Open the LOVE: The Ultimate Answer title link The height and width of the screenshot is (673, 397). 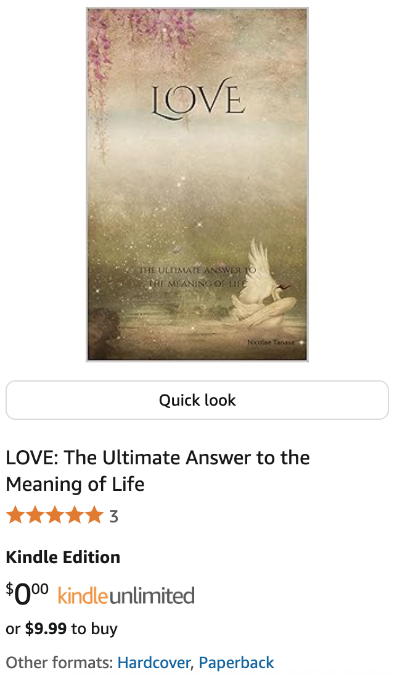coord(157,470)
